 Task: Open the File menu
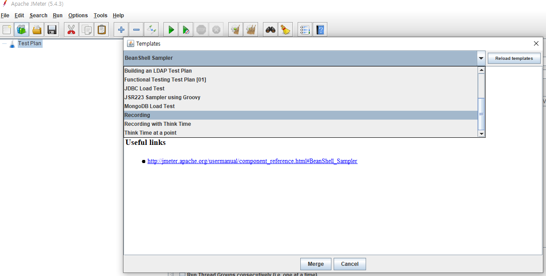click(x=5, y=15)
